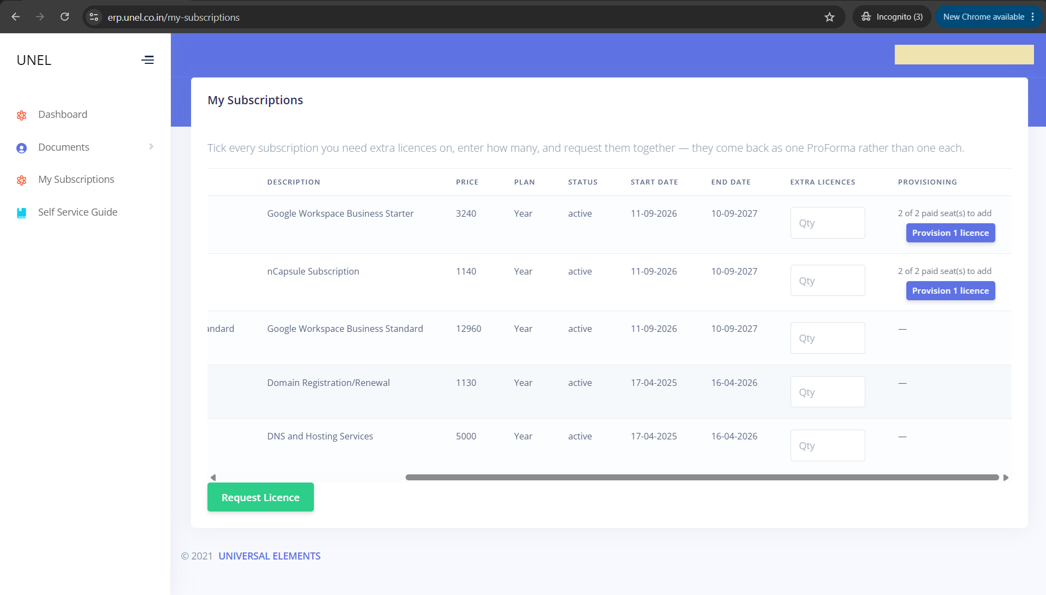
Task: Provision 1 licence for Google Workspace Business Starter
Action: [x=950, y=233]
